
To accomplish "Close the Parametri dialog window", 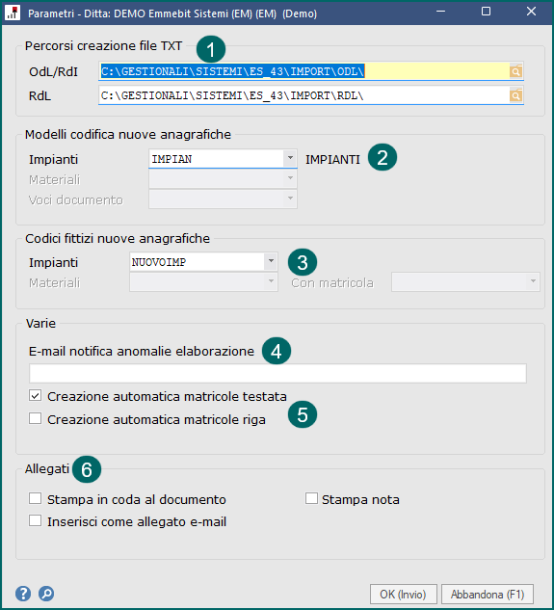I will (x=531, y=12).
